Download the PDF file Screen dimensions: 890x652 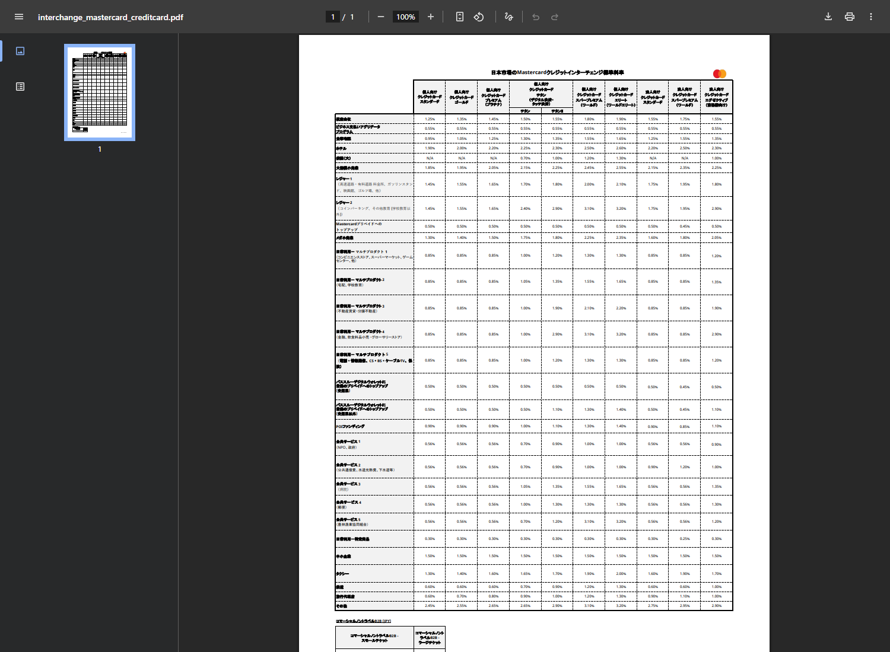tap(828, 17)
